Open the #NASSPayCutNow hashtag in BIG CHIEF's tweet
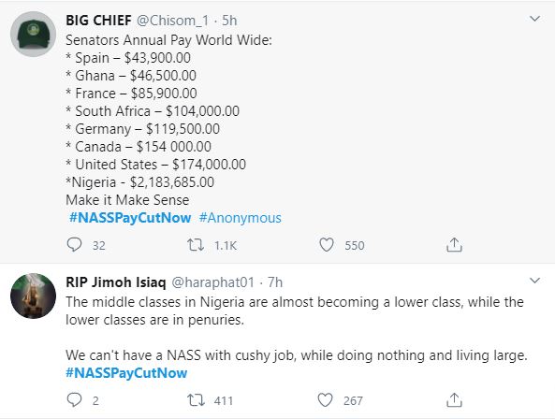Screen dimensions: 555x419 point(130,218)
